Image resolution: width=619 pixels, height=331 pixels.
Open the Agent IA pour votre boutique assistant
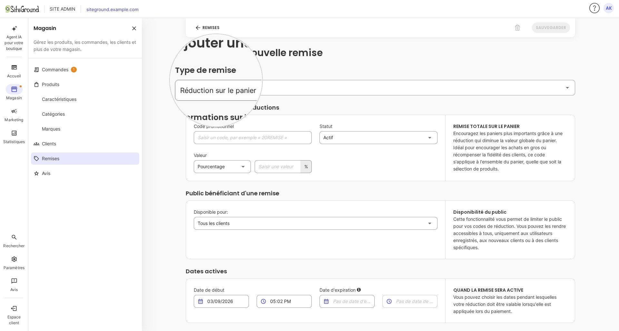click(14, 38)
